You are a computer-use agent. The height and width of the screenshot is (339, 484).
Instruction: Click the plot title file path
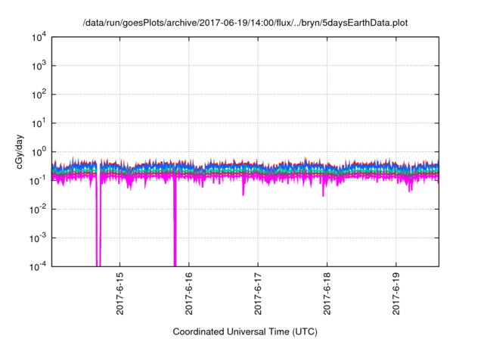pyautogui.click(x=245, y=23)
